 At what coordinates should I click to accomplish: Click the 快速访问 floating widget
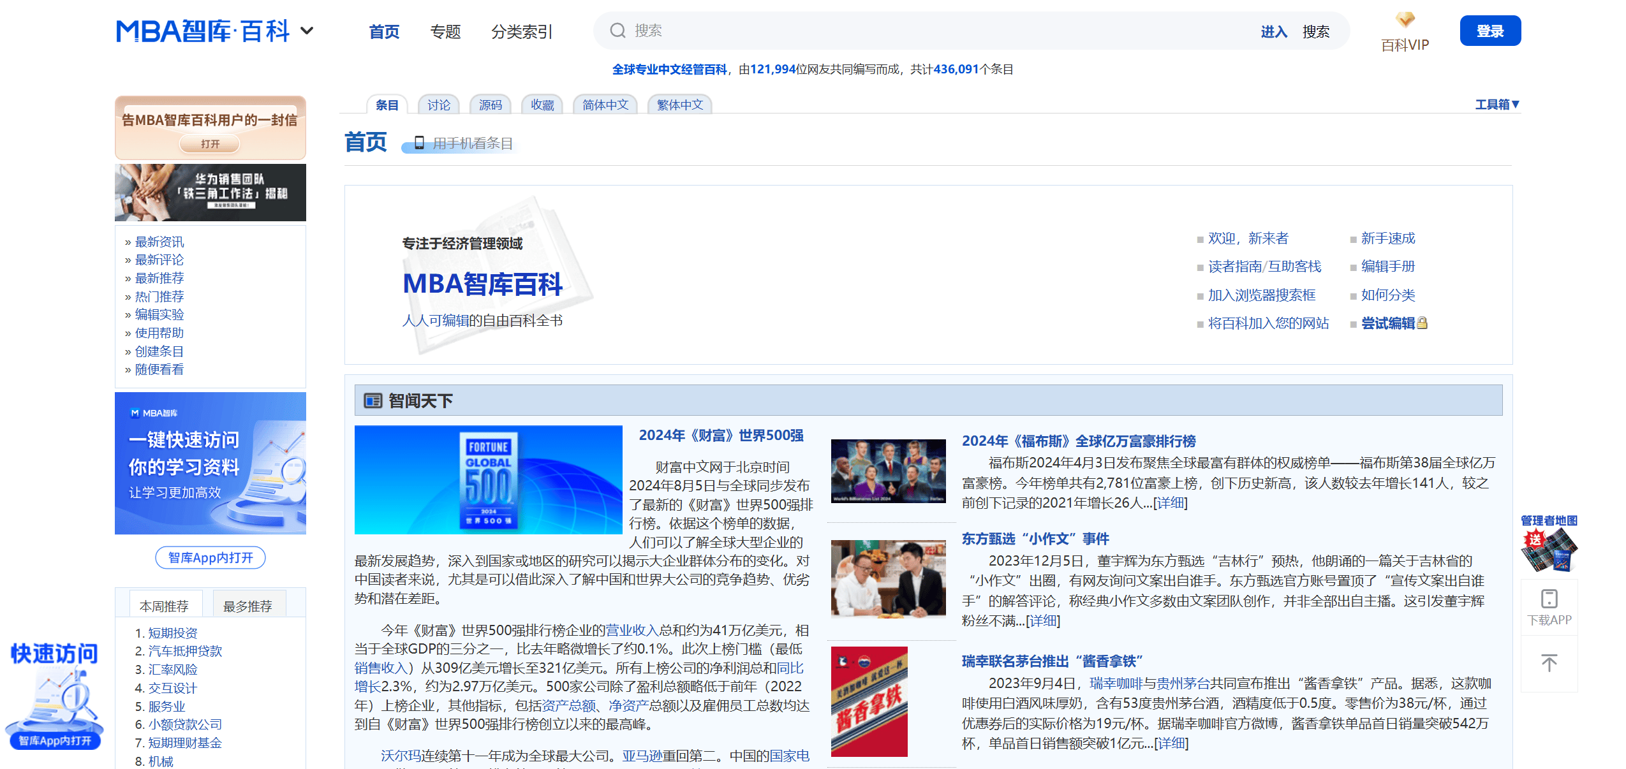(x=54, y=695)
